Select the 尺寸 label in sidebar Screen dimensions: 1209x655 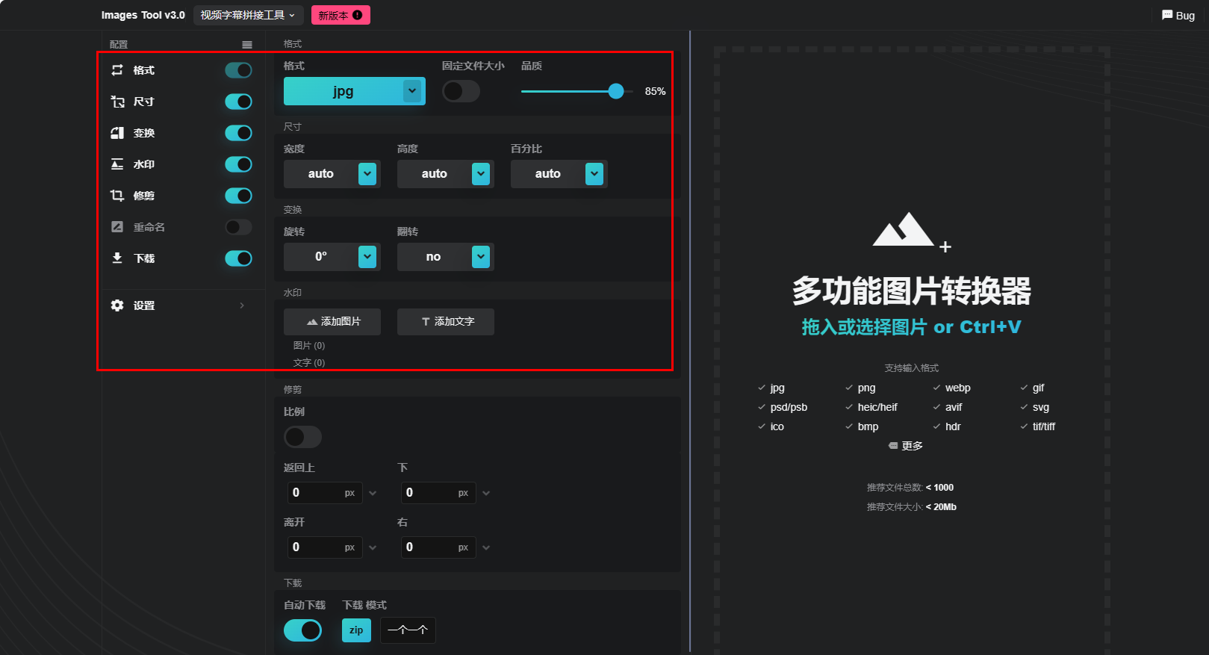click(144, 102)
